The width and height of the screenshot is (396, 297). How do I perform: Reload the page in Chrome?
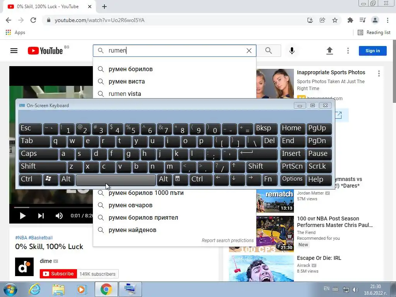coord(33,20)
